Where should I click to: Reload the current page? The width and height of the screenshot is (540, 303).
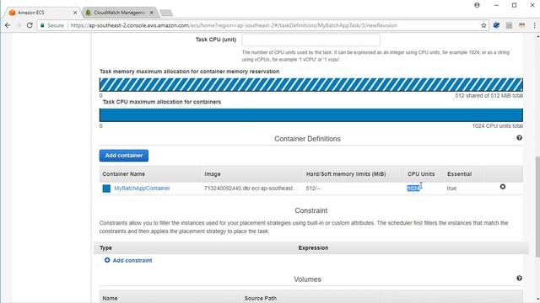point(30,25)
